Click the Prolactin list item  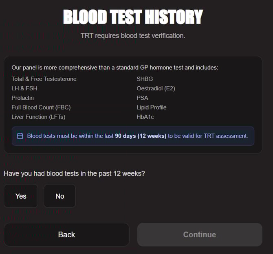coord(23,98)
